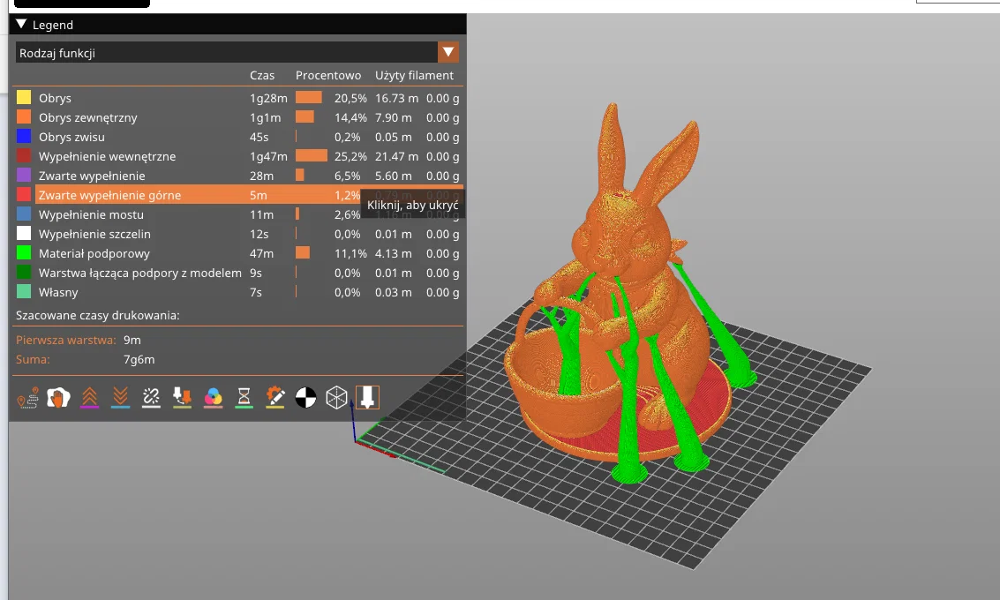This screenshot has width=1000, height=600.
Task: Toggle visibility of Materiał podporowy row
Action: (237, 253)
